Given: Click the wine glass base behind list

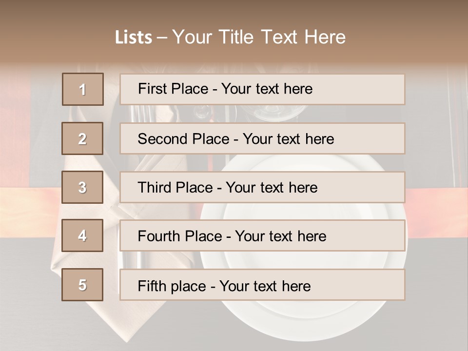Looking at the screenshot, I should [x=273, y=113].
